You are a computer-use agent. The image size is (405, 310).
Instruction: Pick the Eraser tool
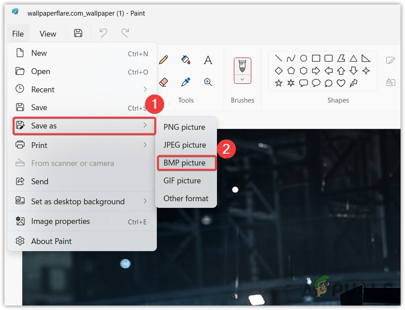tap(164, 82)
